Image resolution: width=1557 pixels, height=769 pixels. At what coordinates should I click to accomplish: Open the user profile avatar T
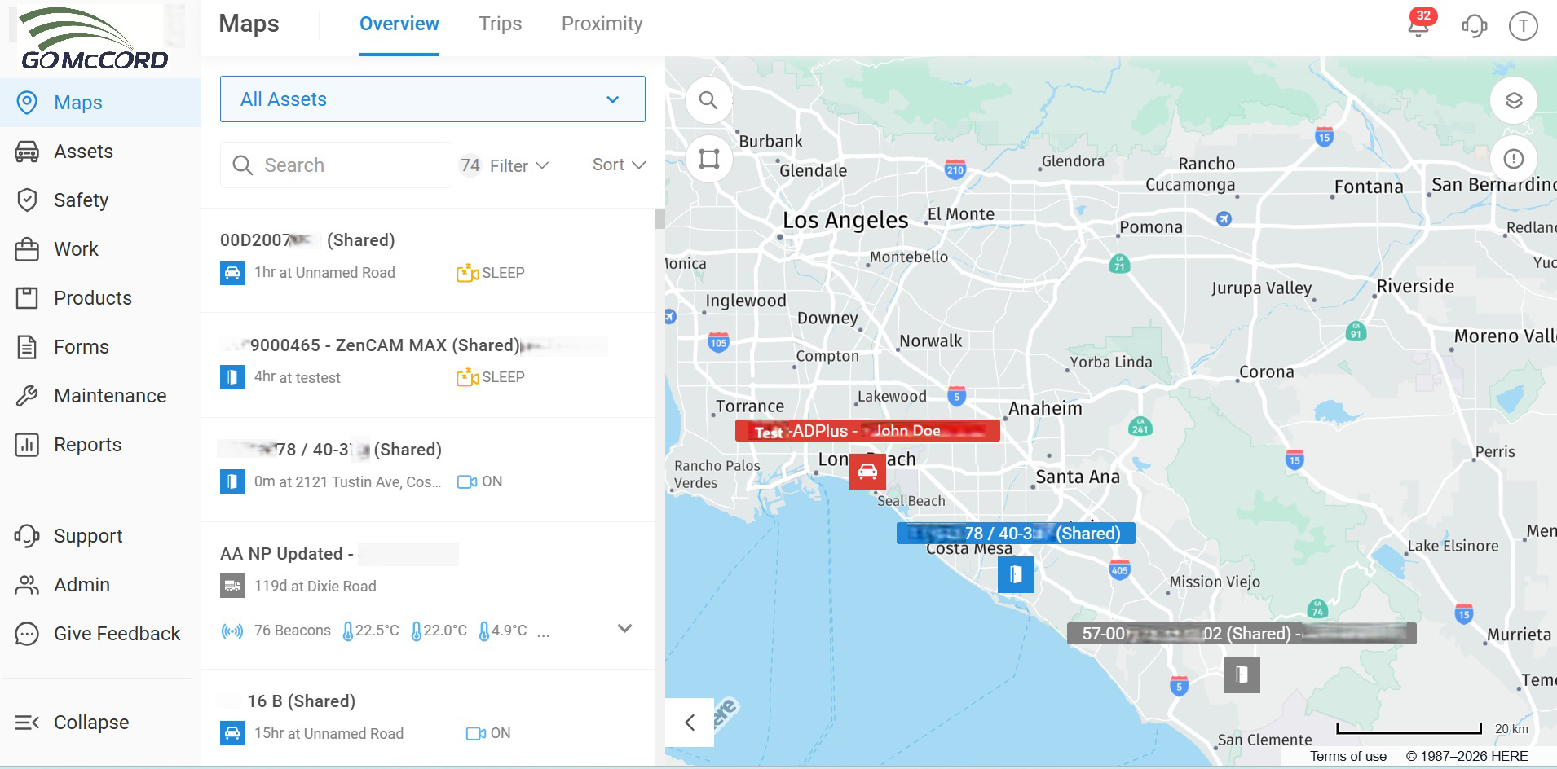[1523, 26]
